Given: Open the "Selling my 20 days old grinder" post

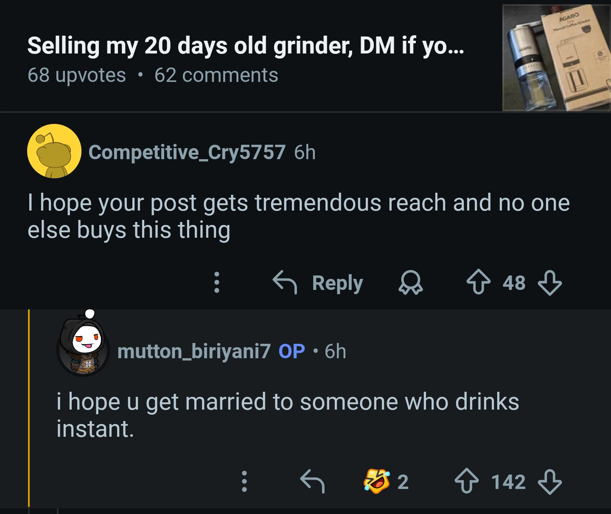Looking at the screenshot, I should [246, 46].
